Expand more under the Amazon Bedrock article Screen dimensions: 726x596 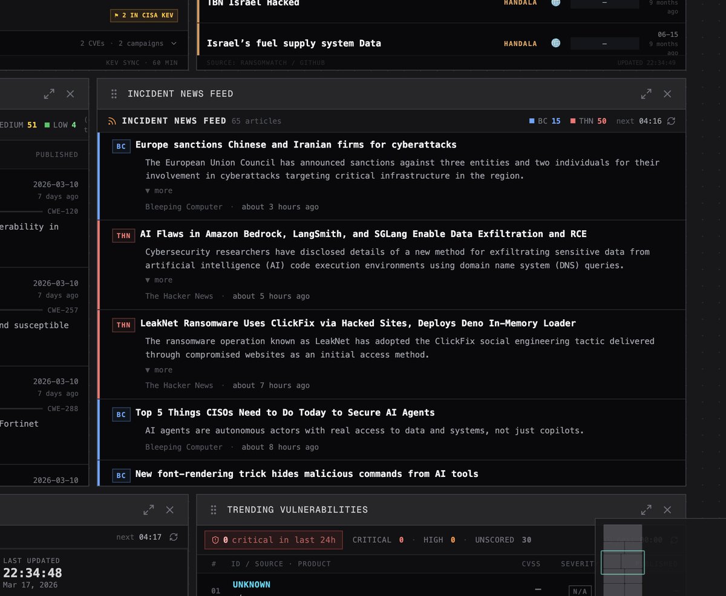click(x=159, y=280)
